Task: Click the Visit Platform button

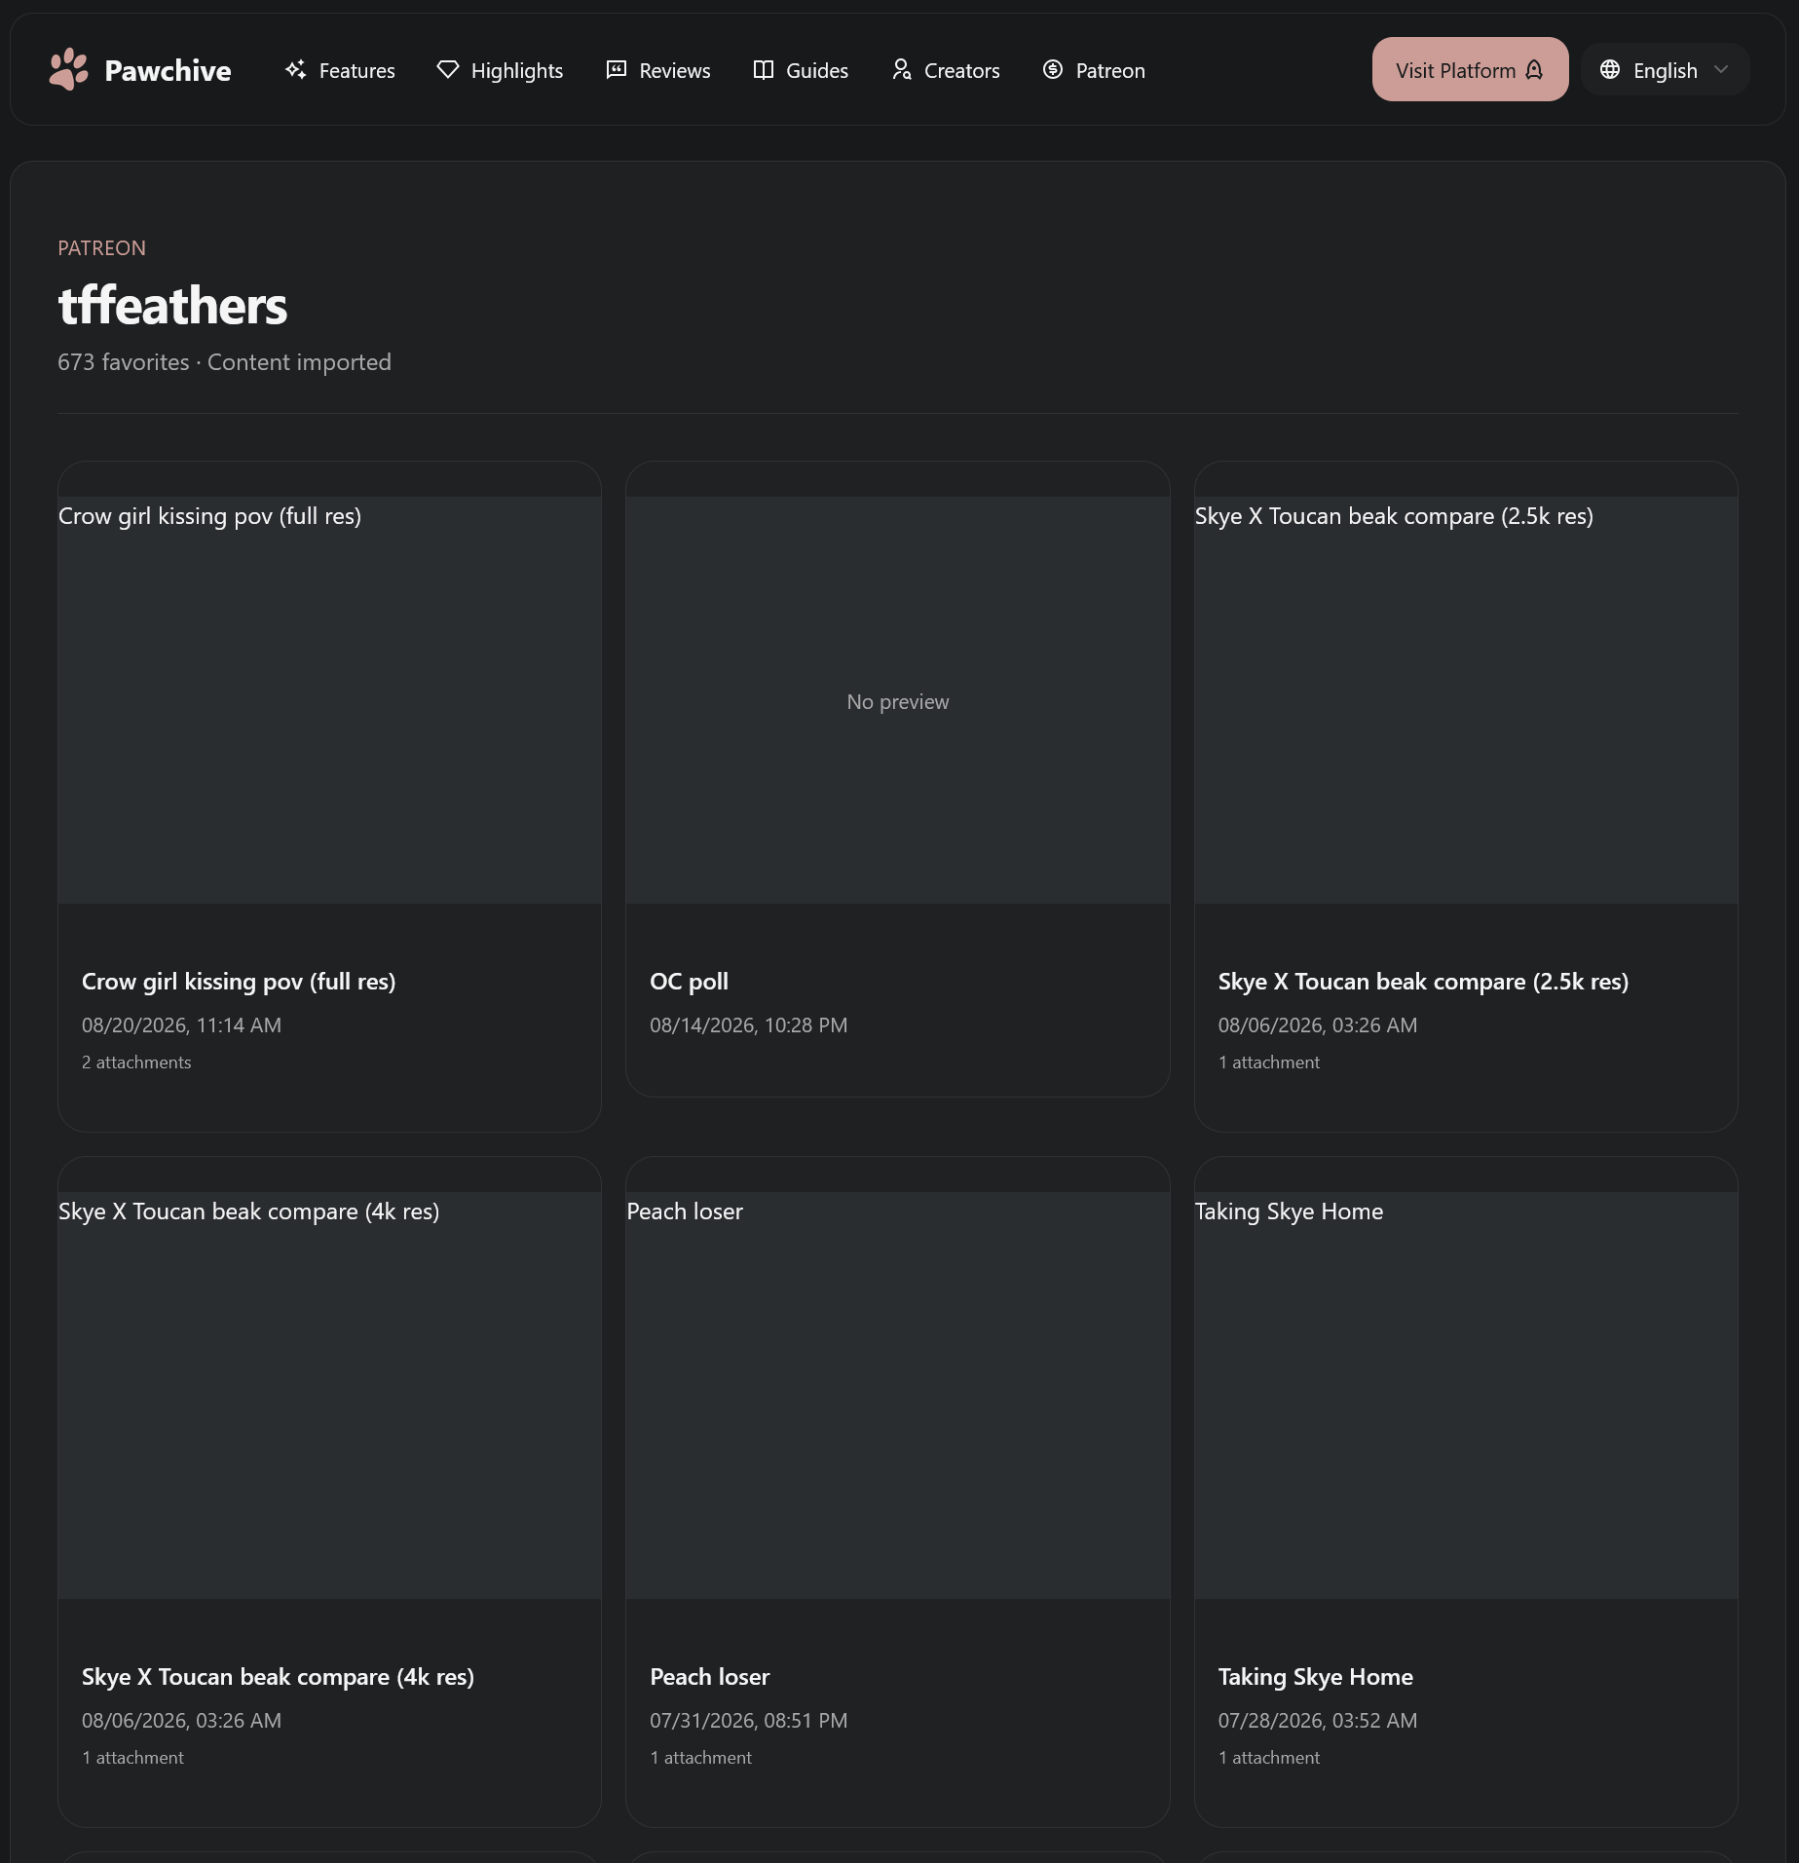Action: point(1470,69)
